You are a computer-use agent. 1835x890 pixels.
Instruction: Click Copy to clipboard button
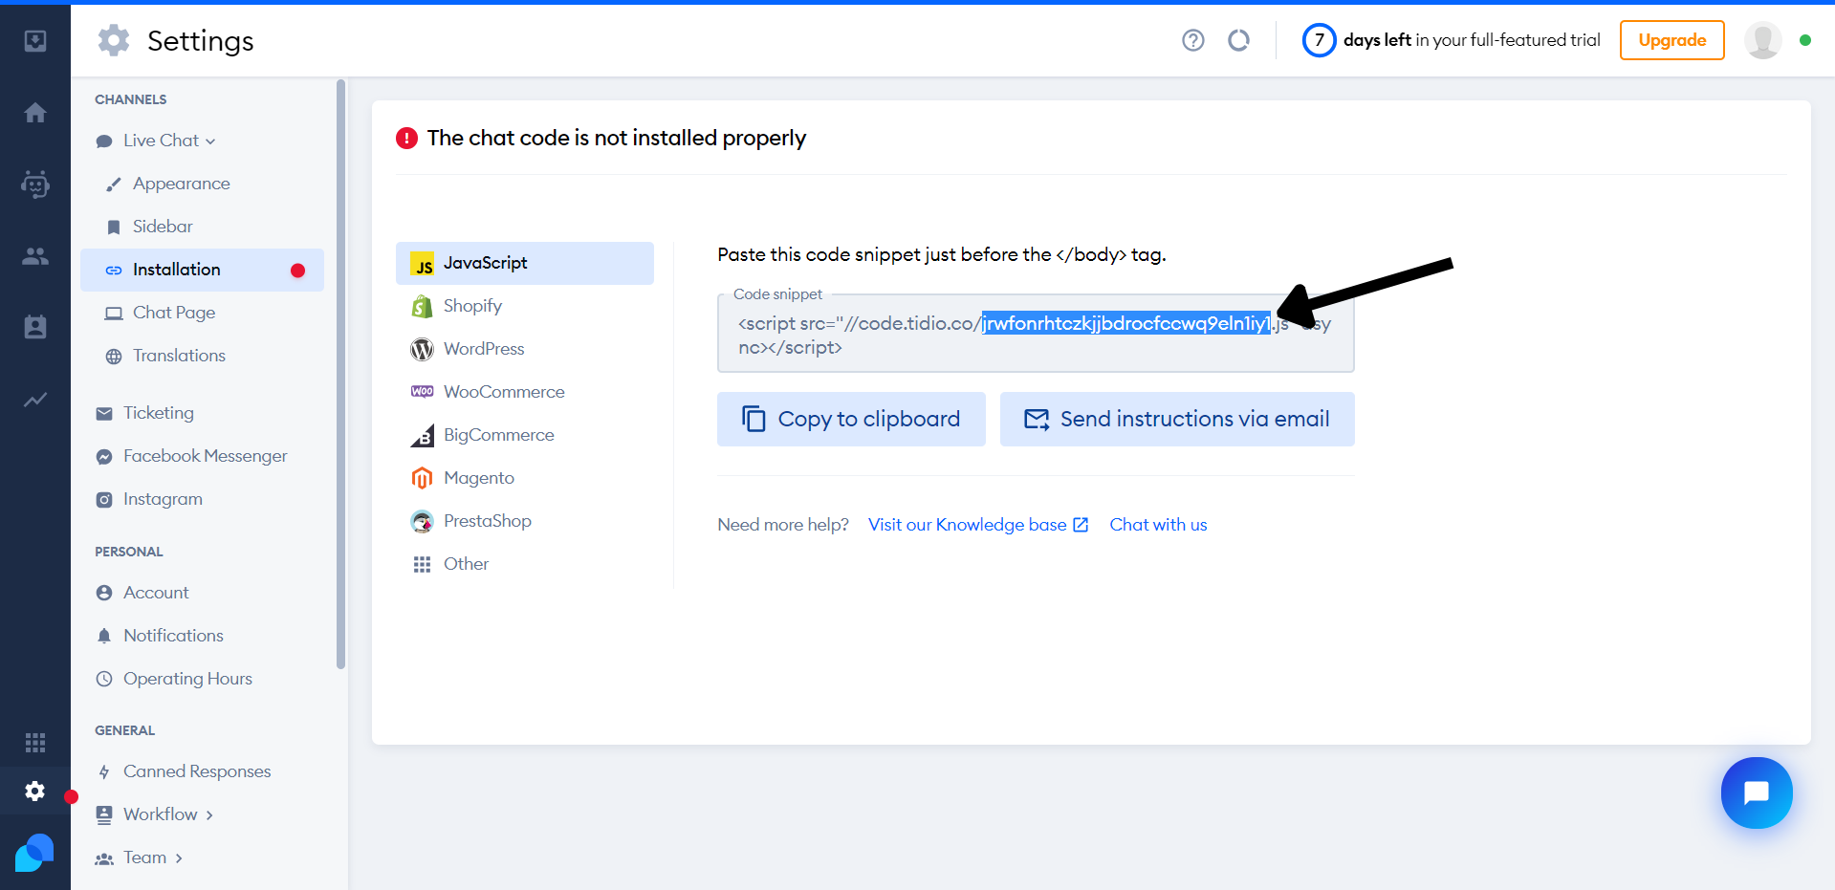tap(851, 419)
